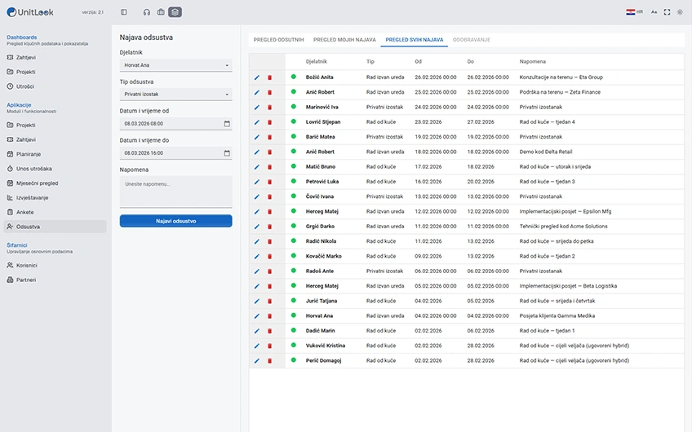Edit Grgić Darko absence entry
The height and width of the screenshot is (432, 692).
(x=257, y=227)
